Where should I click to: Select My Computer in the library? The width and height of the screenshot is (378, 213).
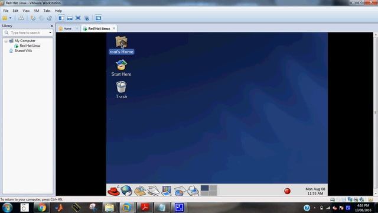[25, 41]
